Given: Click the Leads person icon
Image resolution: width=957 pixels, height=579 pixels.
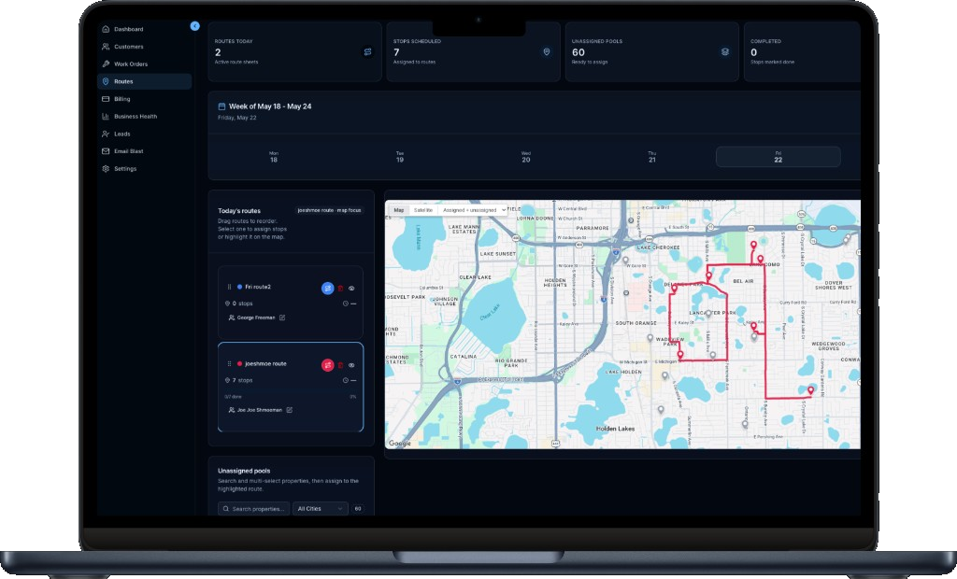Looking at the screenshot, I should (x=106, y=134).
